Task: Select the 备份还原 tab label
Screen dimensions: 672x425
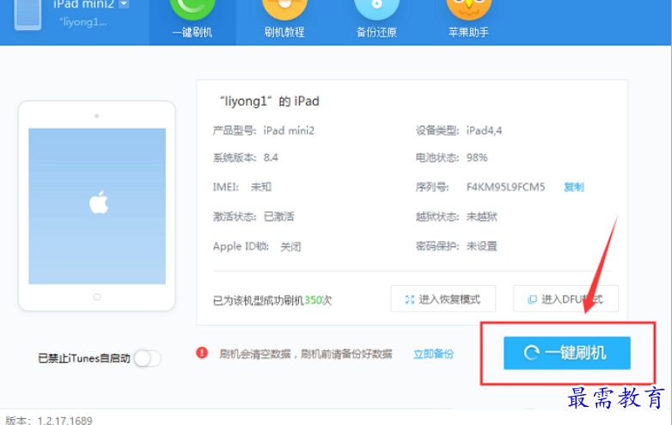Action: 376,33
